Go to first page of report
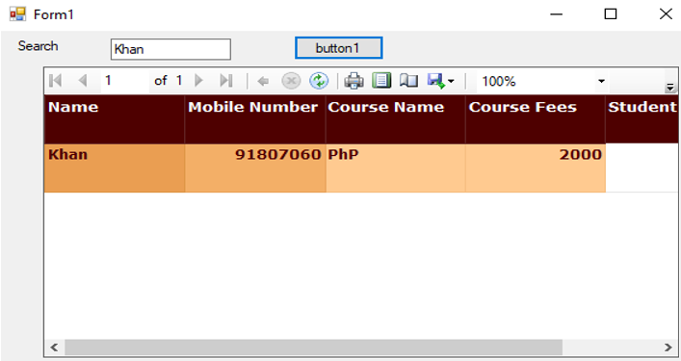The width and height of the screenshot is (681, 361). pos(56,80)
